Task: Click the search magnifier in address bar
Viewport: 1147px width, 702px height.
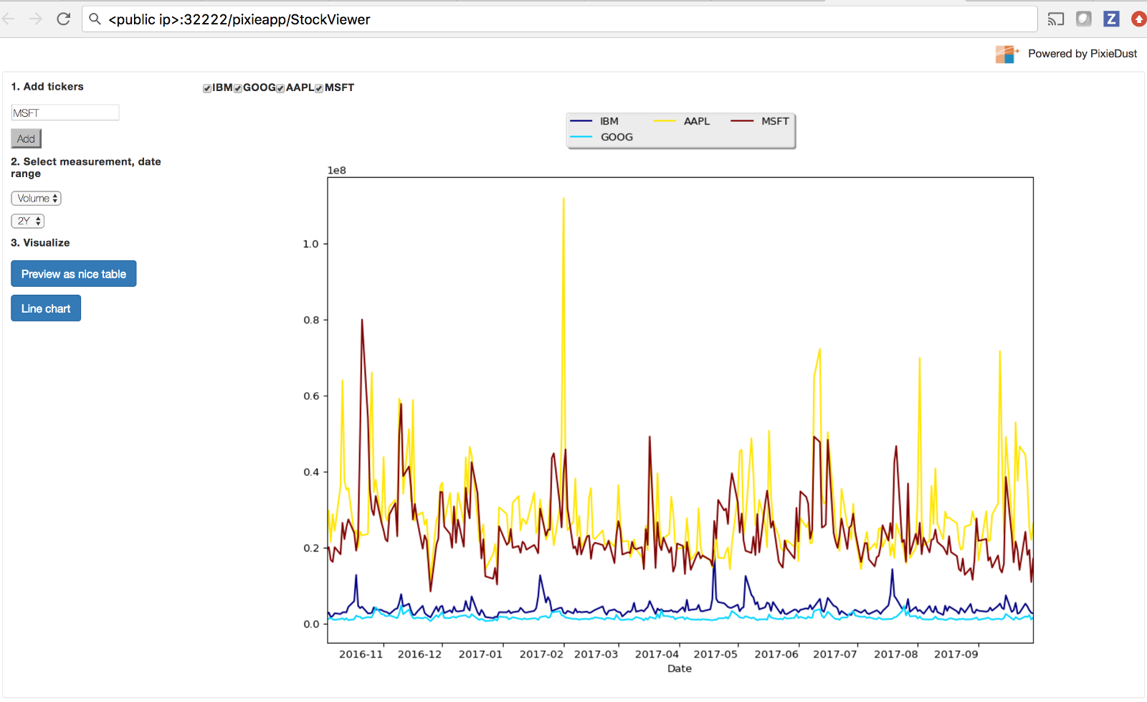Action: pos(95,19)
